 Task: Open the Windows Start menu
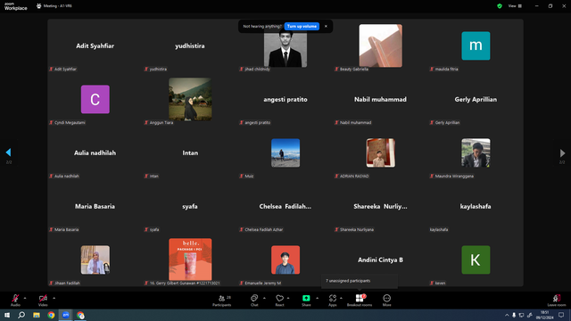(x=7, y=315)
